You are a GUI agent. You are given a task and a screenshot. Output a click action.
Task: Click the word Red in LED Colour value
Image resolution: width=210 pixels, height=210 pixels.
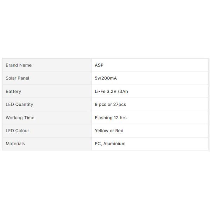click(x=119, y=131)
